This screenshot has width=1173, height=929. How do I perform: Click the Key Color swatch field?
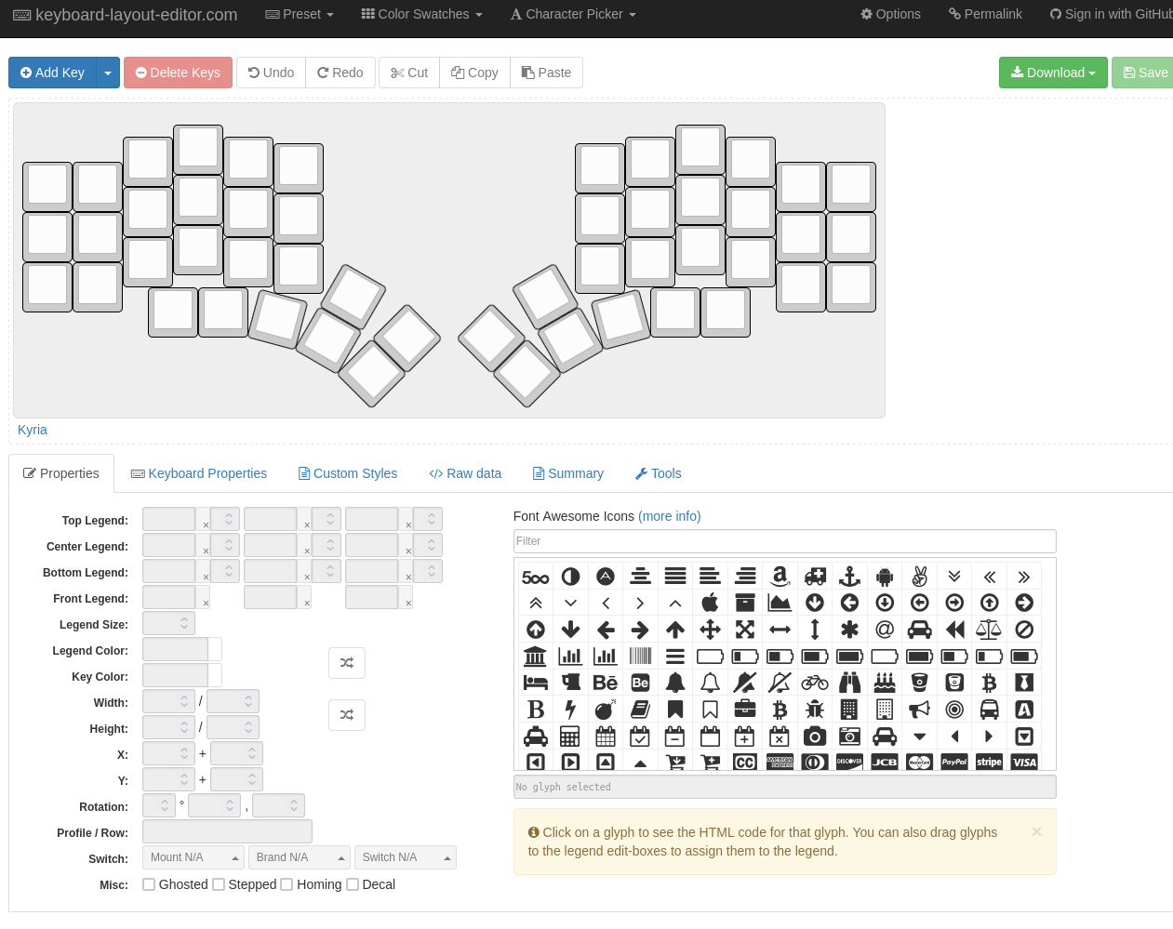click(x=176, y=675)
